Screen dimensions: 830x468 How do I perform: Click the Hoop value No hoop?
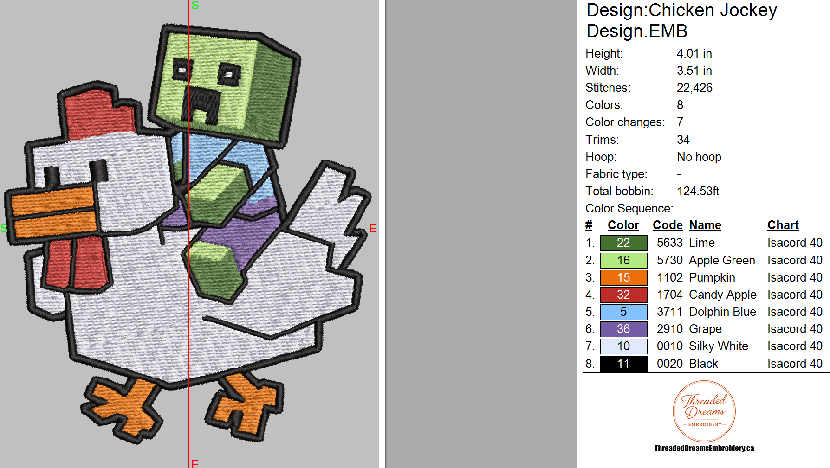pos(699,157)
